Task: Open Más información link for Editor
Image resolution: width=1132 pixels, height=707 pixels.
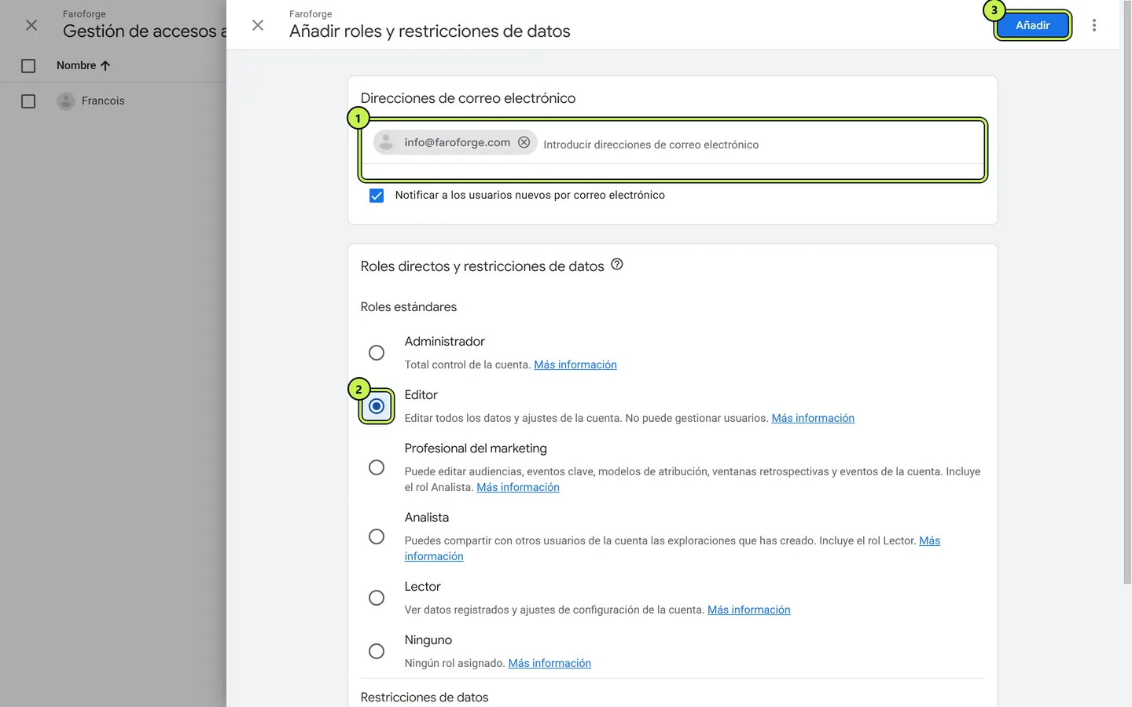Action: click(813, 418)
